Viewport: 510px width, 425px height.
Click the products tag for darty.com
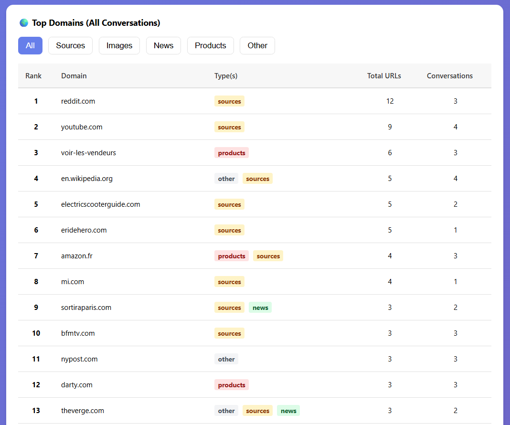tap(232, 385)
